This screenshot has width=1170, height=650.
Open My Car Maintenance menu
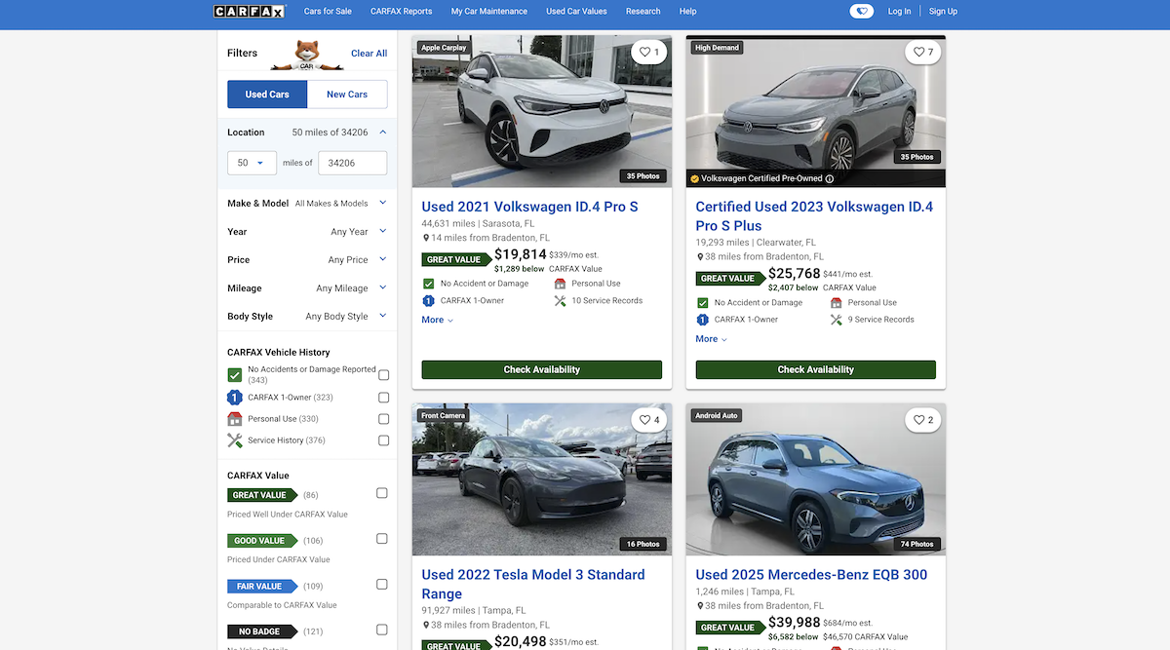(489, 12)
